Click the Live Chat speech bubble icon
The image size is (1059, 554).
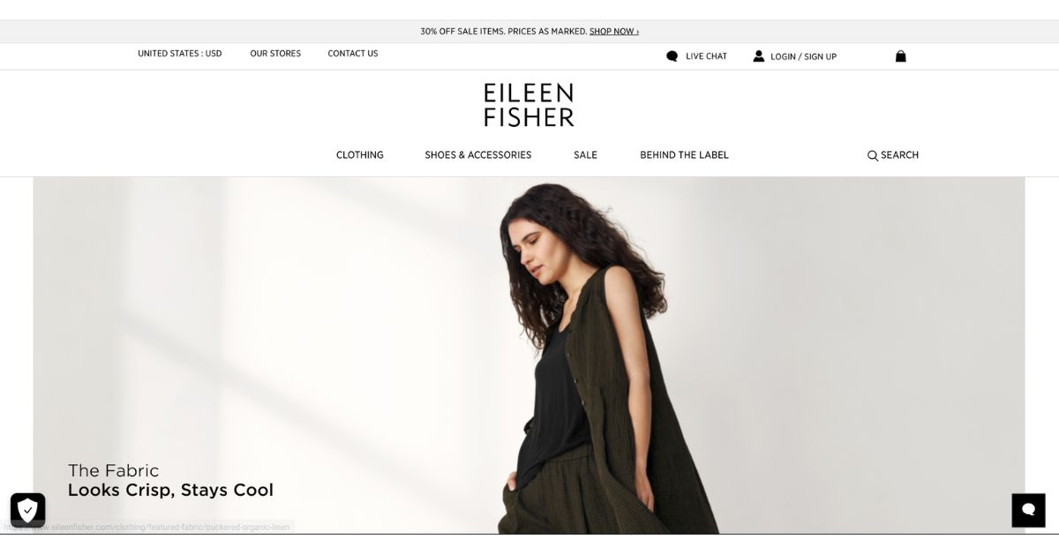pos(672,56)
